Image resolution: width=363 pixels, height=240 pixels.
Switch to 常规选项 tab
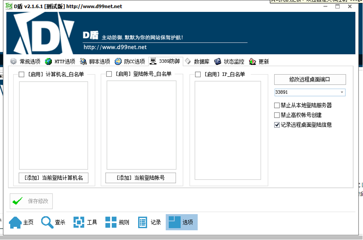[x=25, y=62]
